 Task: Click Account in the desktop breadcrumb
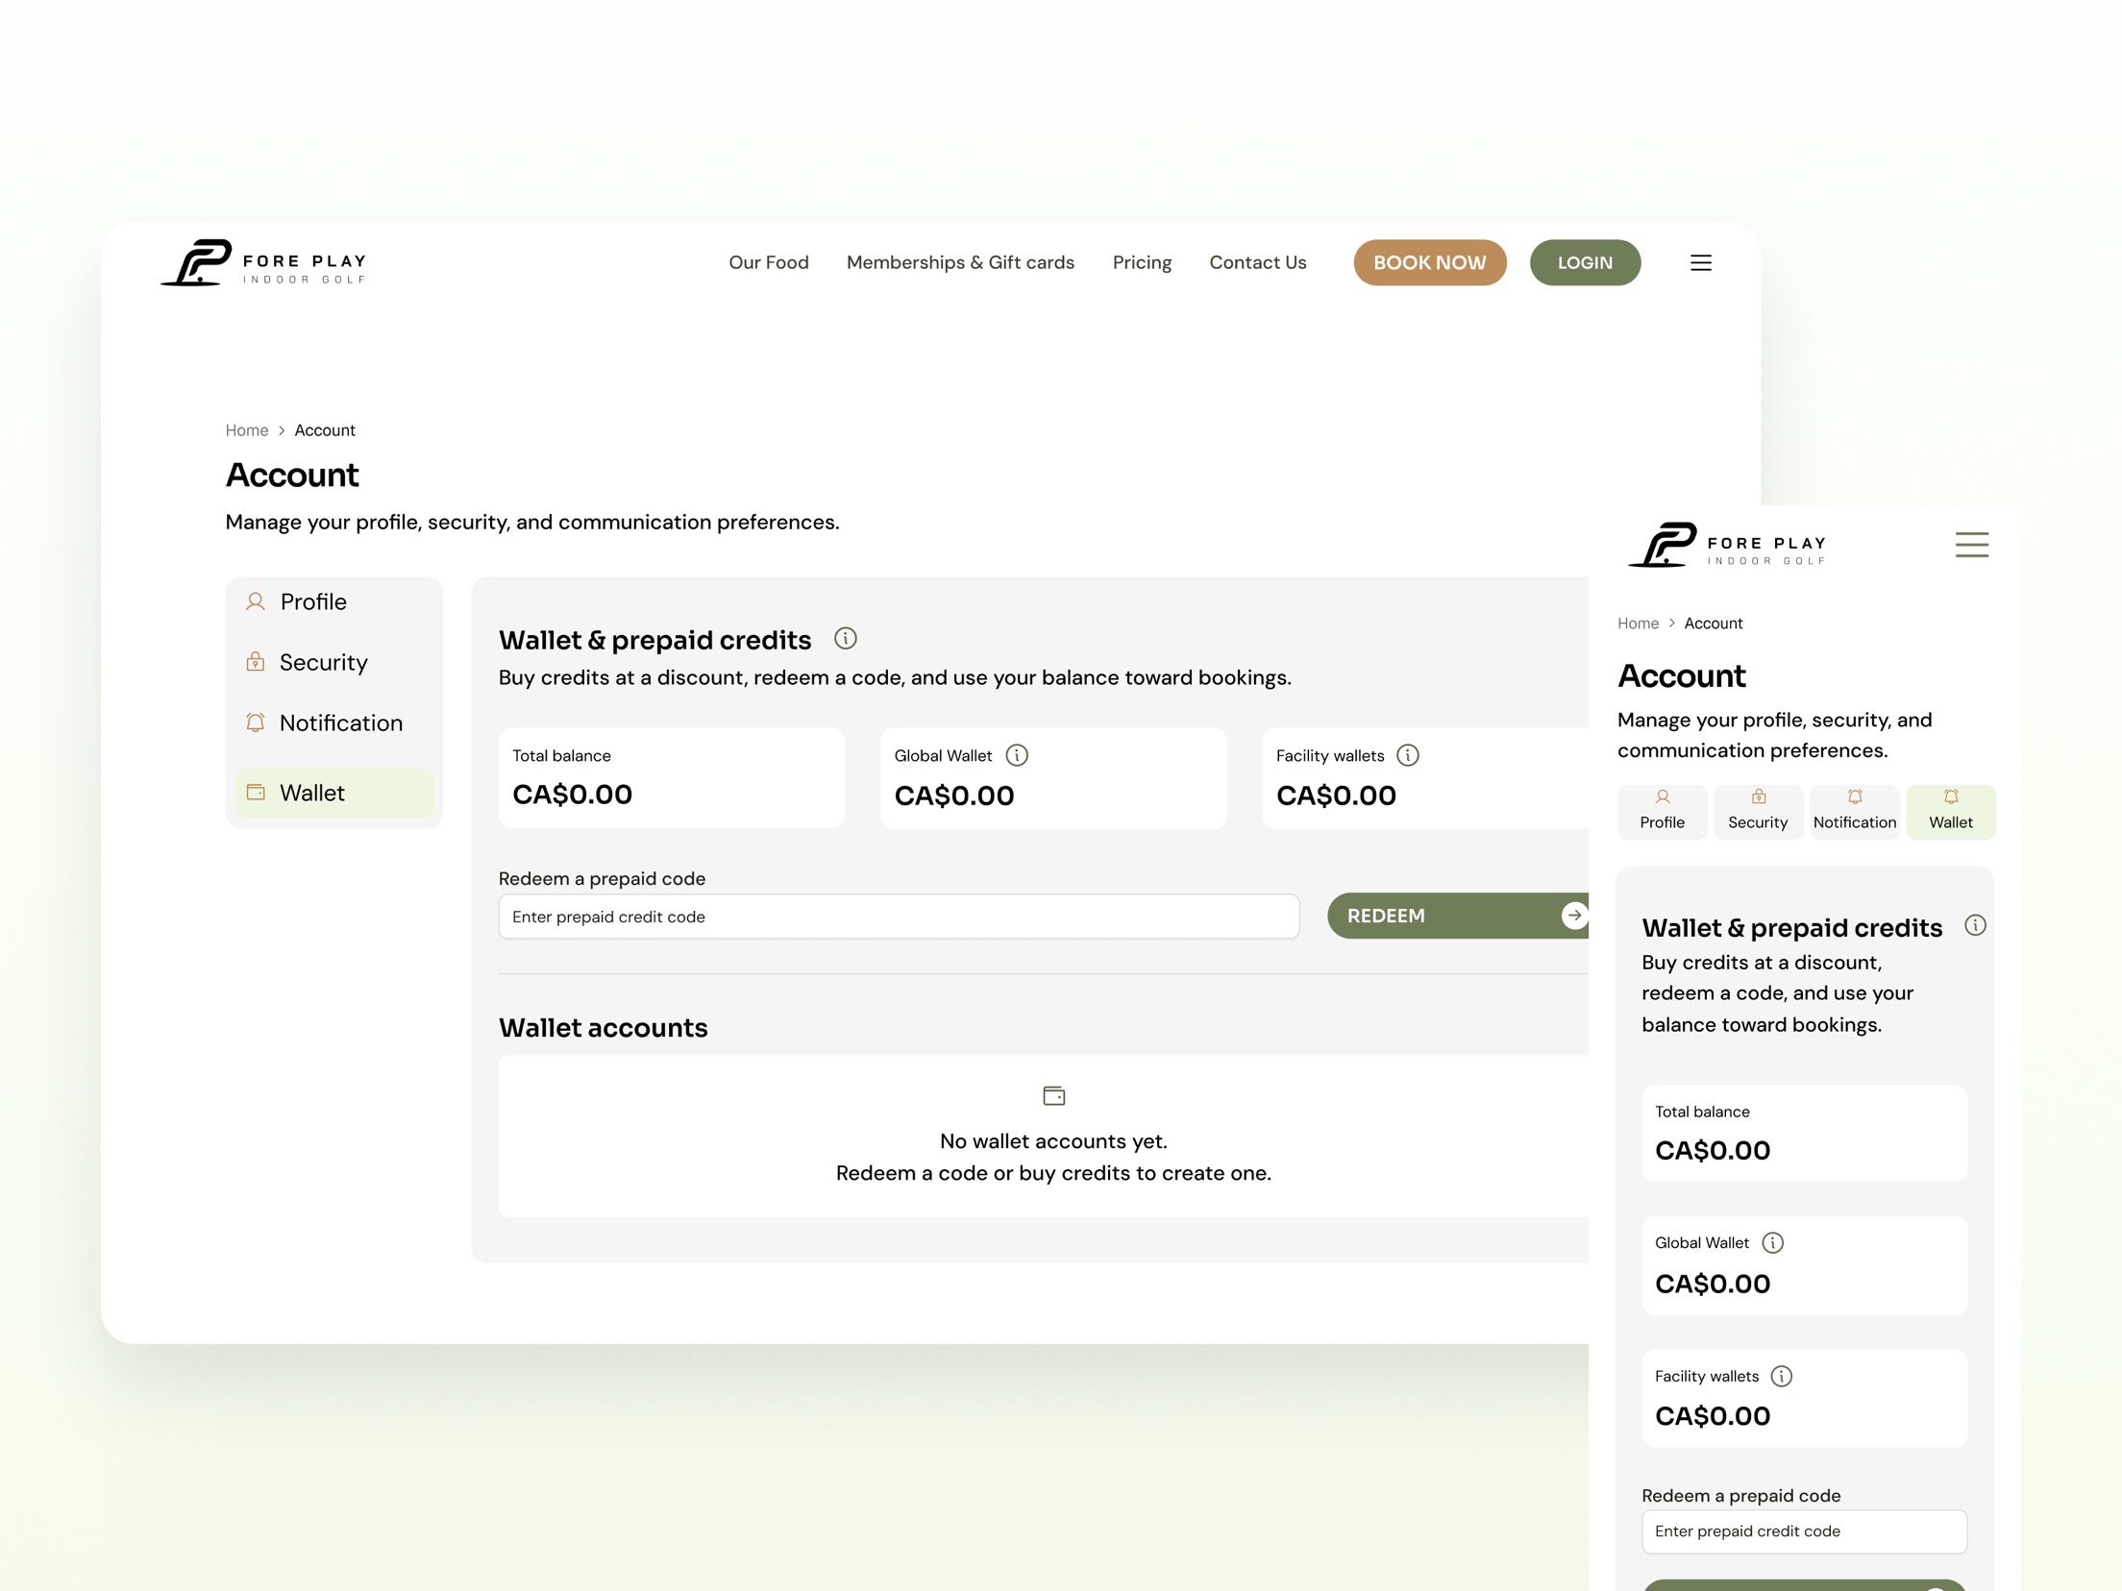(324, 430)
